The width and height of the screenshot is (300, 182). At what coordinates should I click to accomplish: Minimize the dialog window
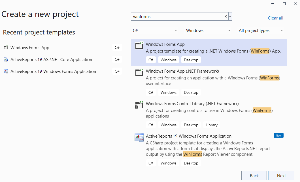273,4
